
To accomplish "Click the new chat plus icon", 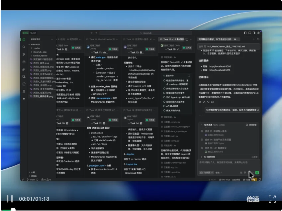I will (x=253, y=39).
